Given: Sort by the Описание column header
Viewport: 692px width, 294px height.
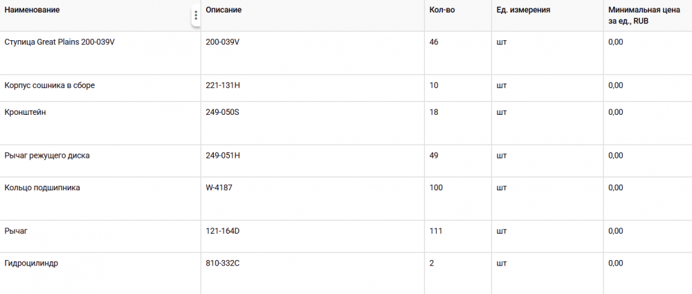Looking at the screenshot, I should tap(224, 10).
